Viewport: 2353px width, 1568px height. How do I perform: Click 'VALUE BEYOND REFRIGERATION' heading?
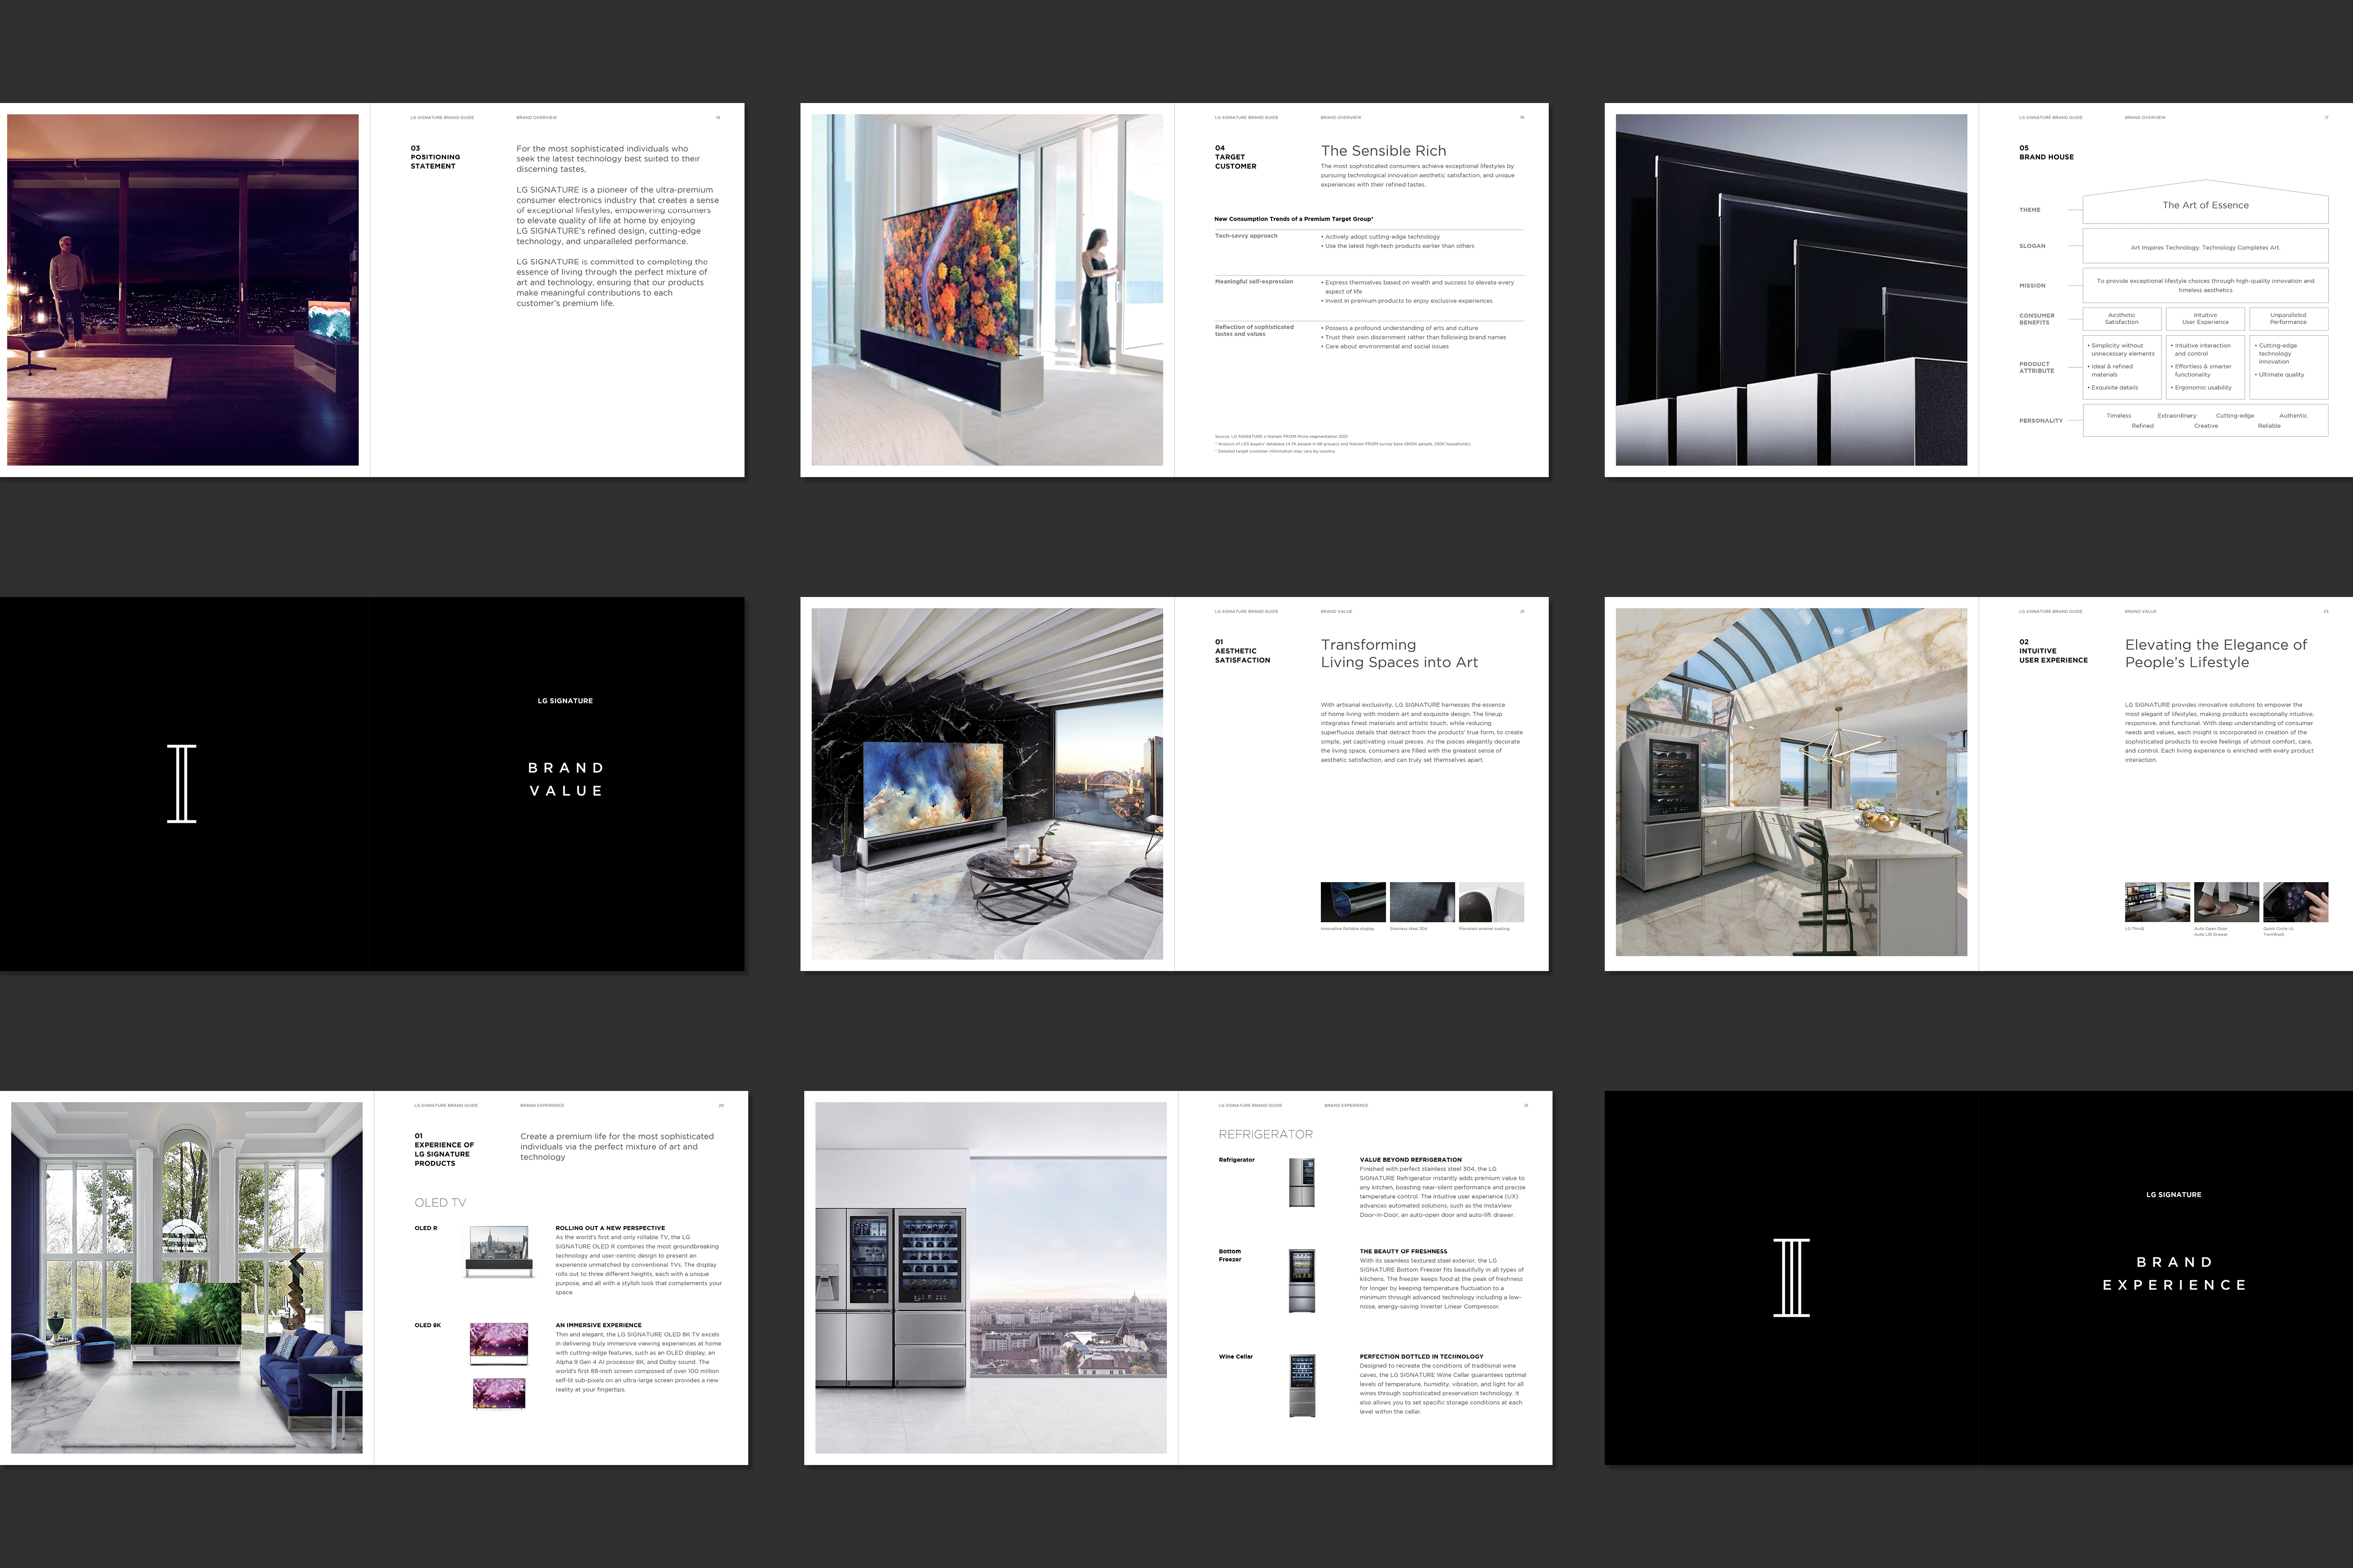[x=1410, y=1160]
